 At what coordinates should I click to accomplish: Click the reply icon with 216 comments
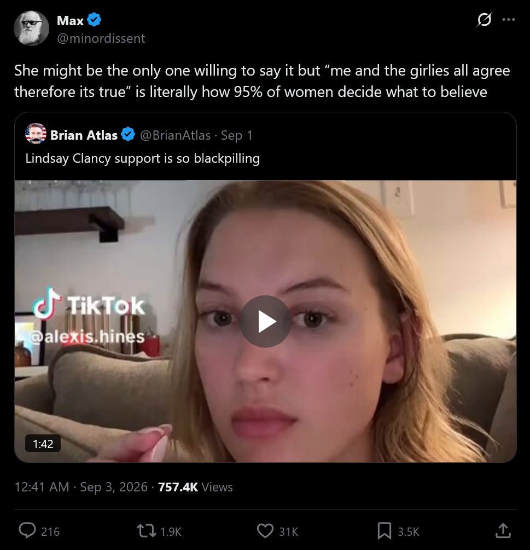click(x=39, y=531)
